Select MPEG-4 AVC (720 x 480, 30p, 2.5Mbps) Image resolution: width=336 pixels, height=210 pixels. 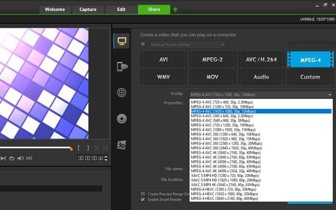pos(261,102)
